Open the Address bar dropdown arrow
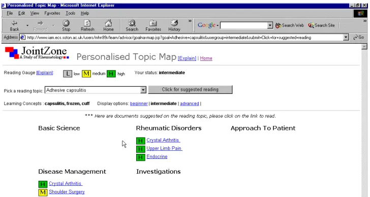Screen dimensions: 370x197 point(346,37)
